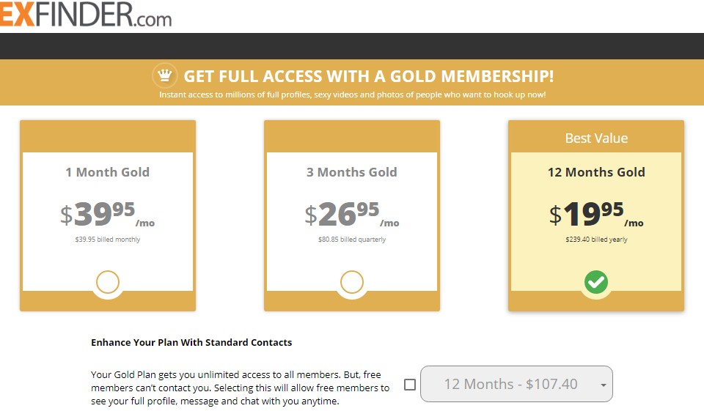The height and width of the screenshot is (411, 704).
Task: Click the "Enhance Your Plan With Standard Contacts" heading
Action: 191,342
